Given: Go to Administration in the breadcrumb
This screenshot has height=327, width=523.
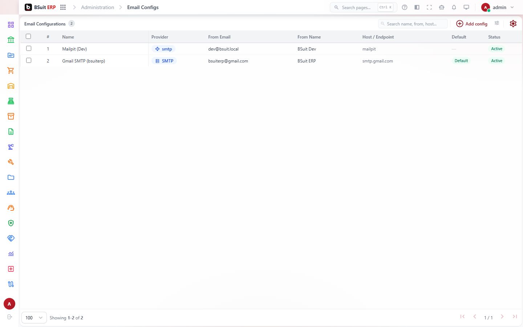Looking at the screenshot, I should [97, 7].
